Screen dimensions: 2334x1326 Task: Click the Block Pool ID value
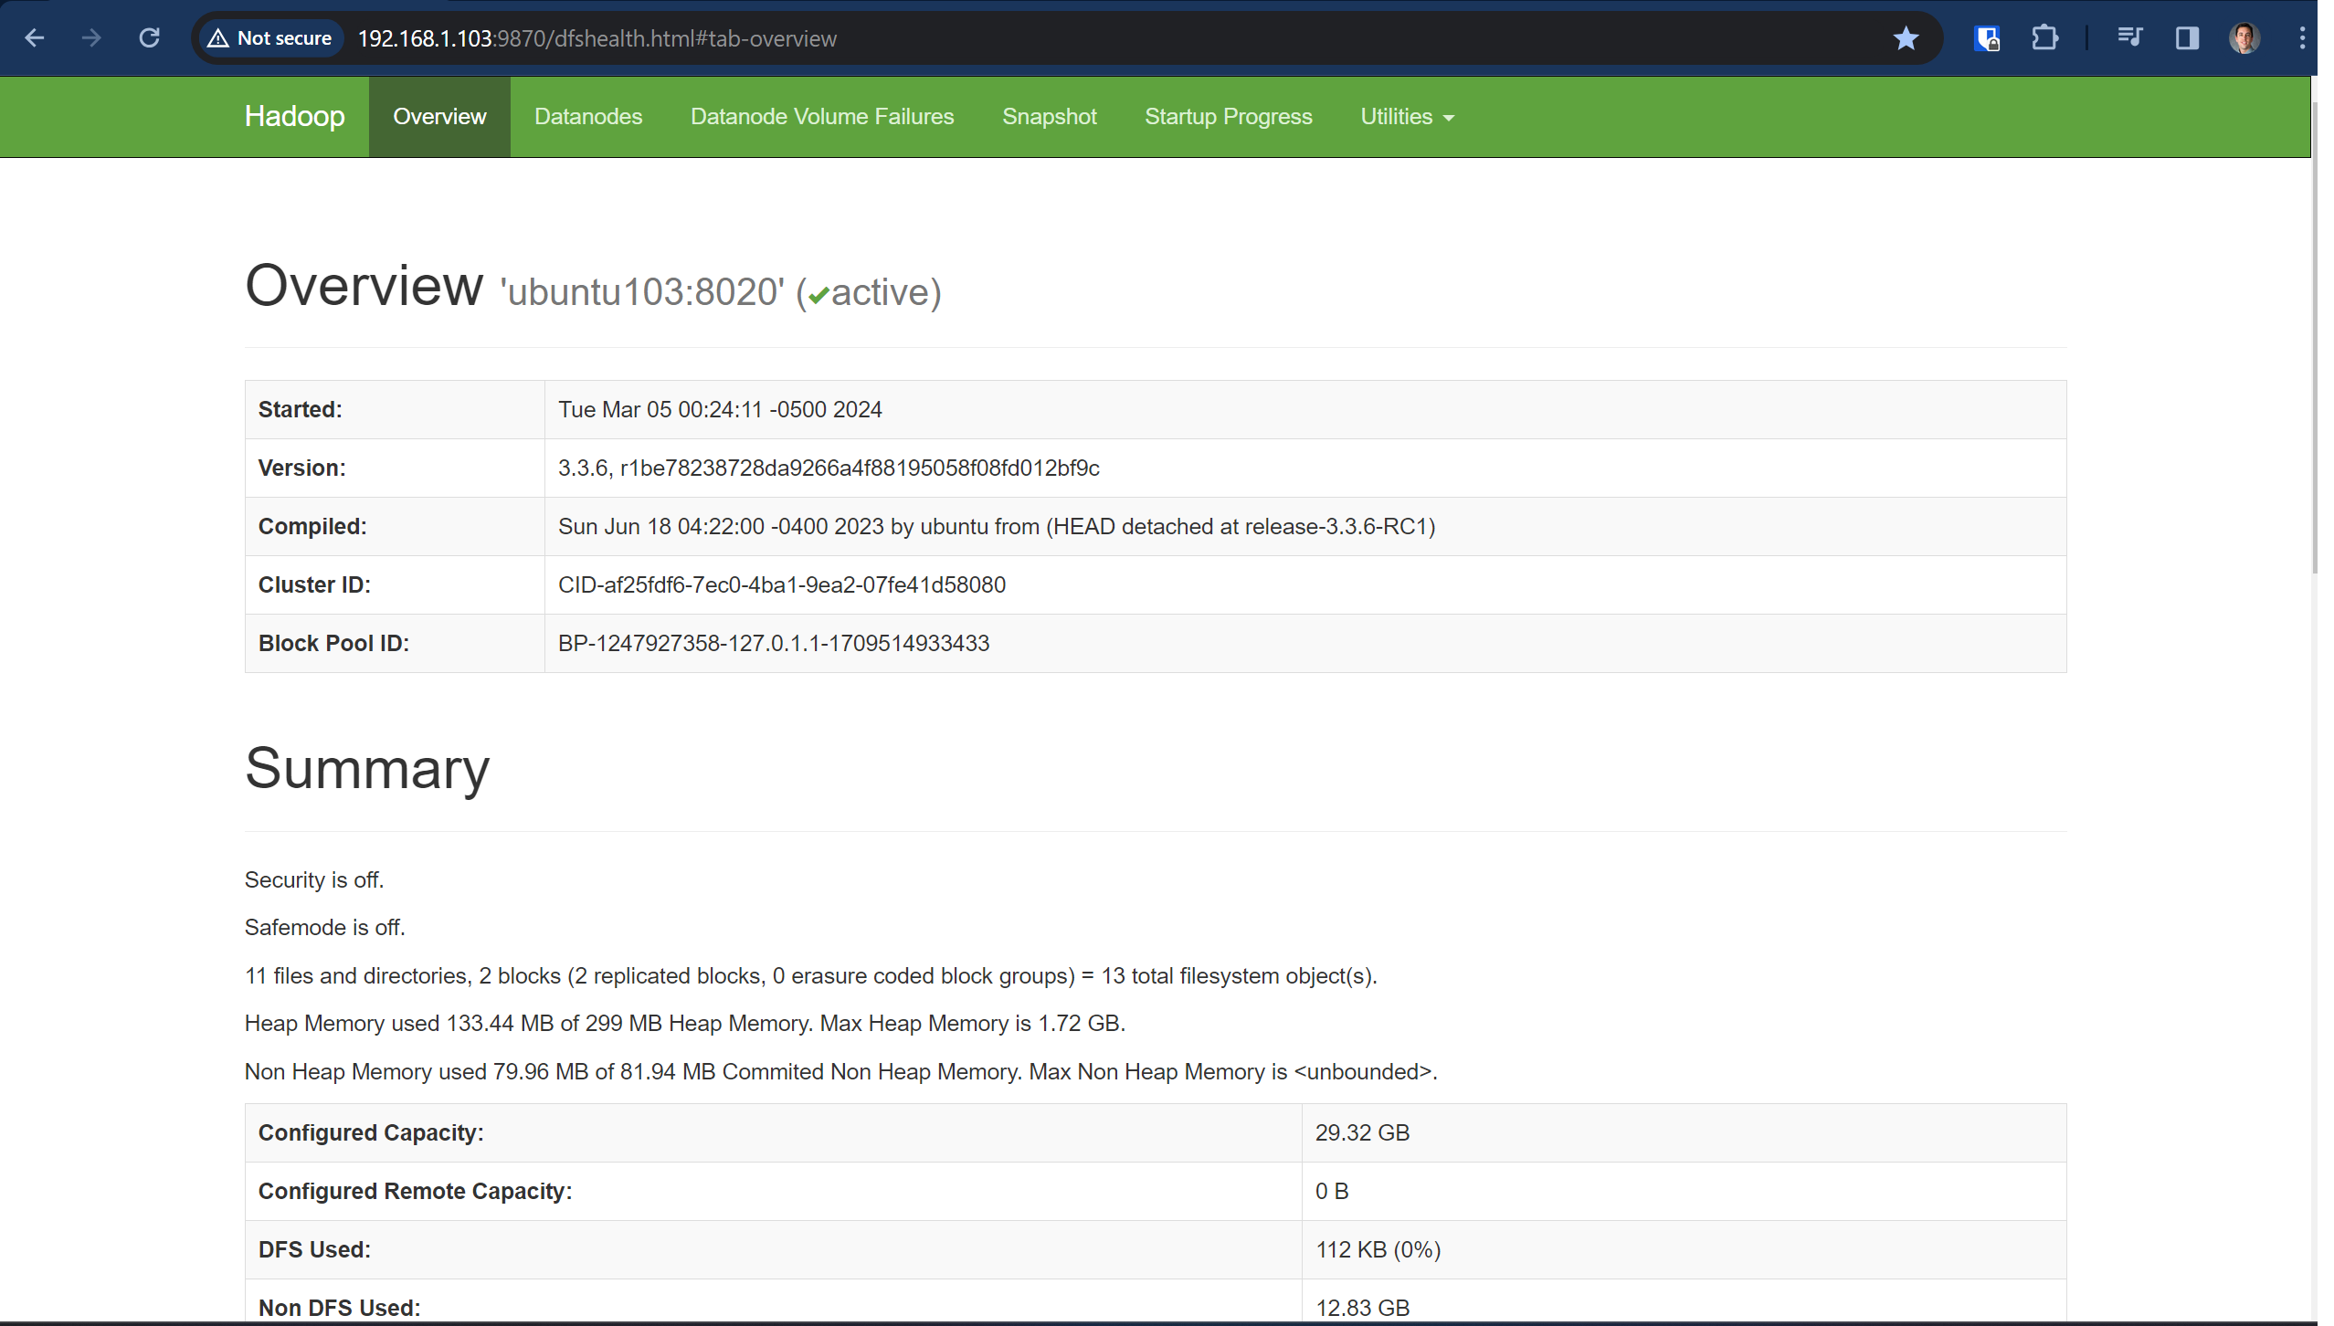pyautogui.click(x=774, y=644)
